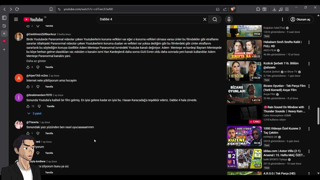Image resolution: width=320 pixels, height=180 pixels.
Task: Reply to the AlperTAS-rs2nx comment
Action: pos(49,87)
